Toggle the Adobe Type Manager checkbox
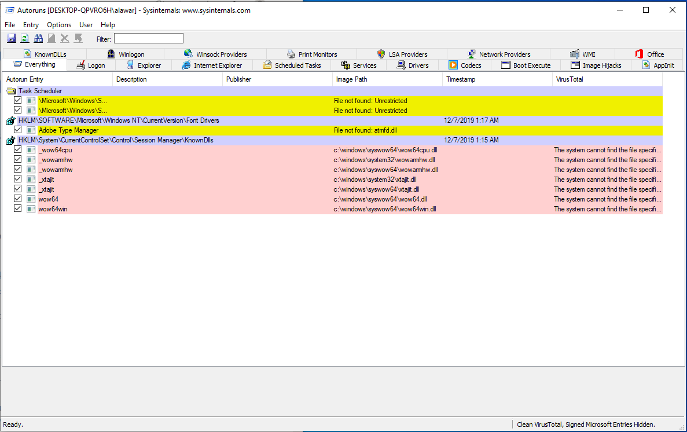The height and width of the screenshot is (432, 687). tap(17, 130)
